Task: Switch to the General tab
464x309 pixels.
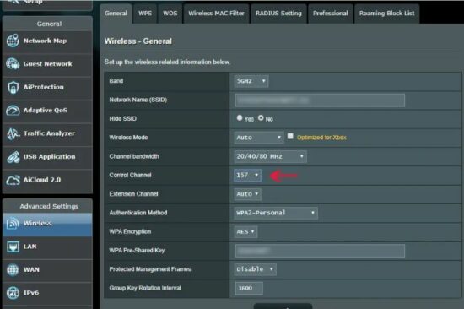Action: [x=116, y=14]
